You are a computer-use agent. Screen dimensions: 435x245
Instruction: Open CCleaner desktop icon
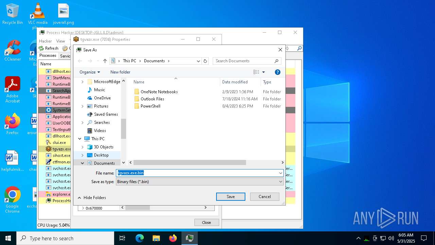(x=13, y=50)
